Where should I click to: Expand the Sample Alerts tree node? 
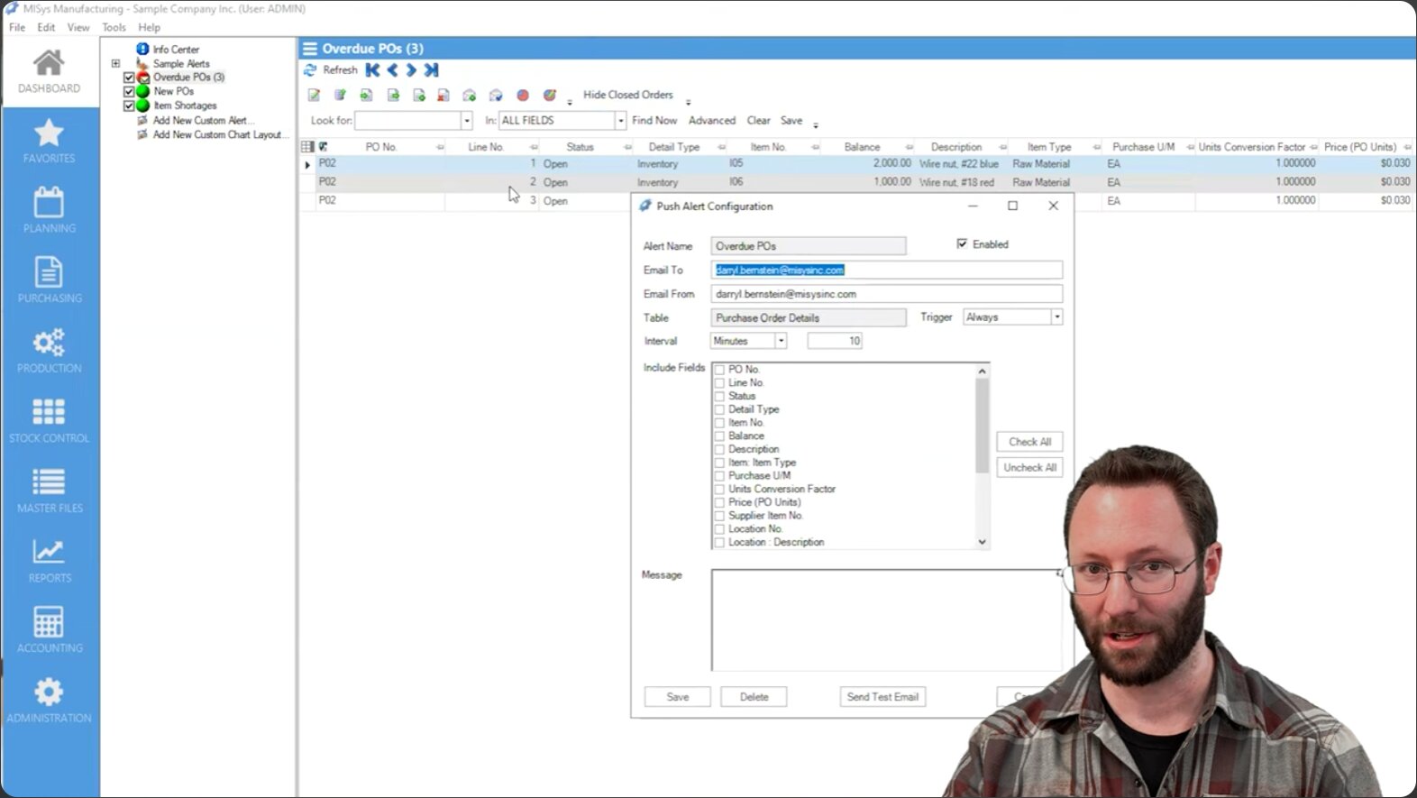(115, 64)
